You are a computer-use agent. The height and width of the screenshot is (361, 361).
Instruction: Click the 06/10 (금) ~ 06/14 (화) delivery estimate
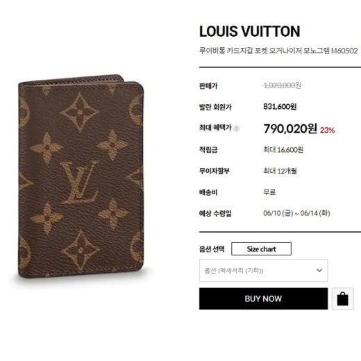coord(296,213)
